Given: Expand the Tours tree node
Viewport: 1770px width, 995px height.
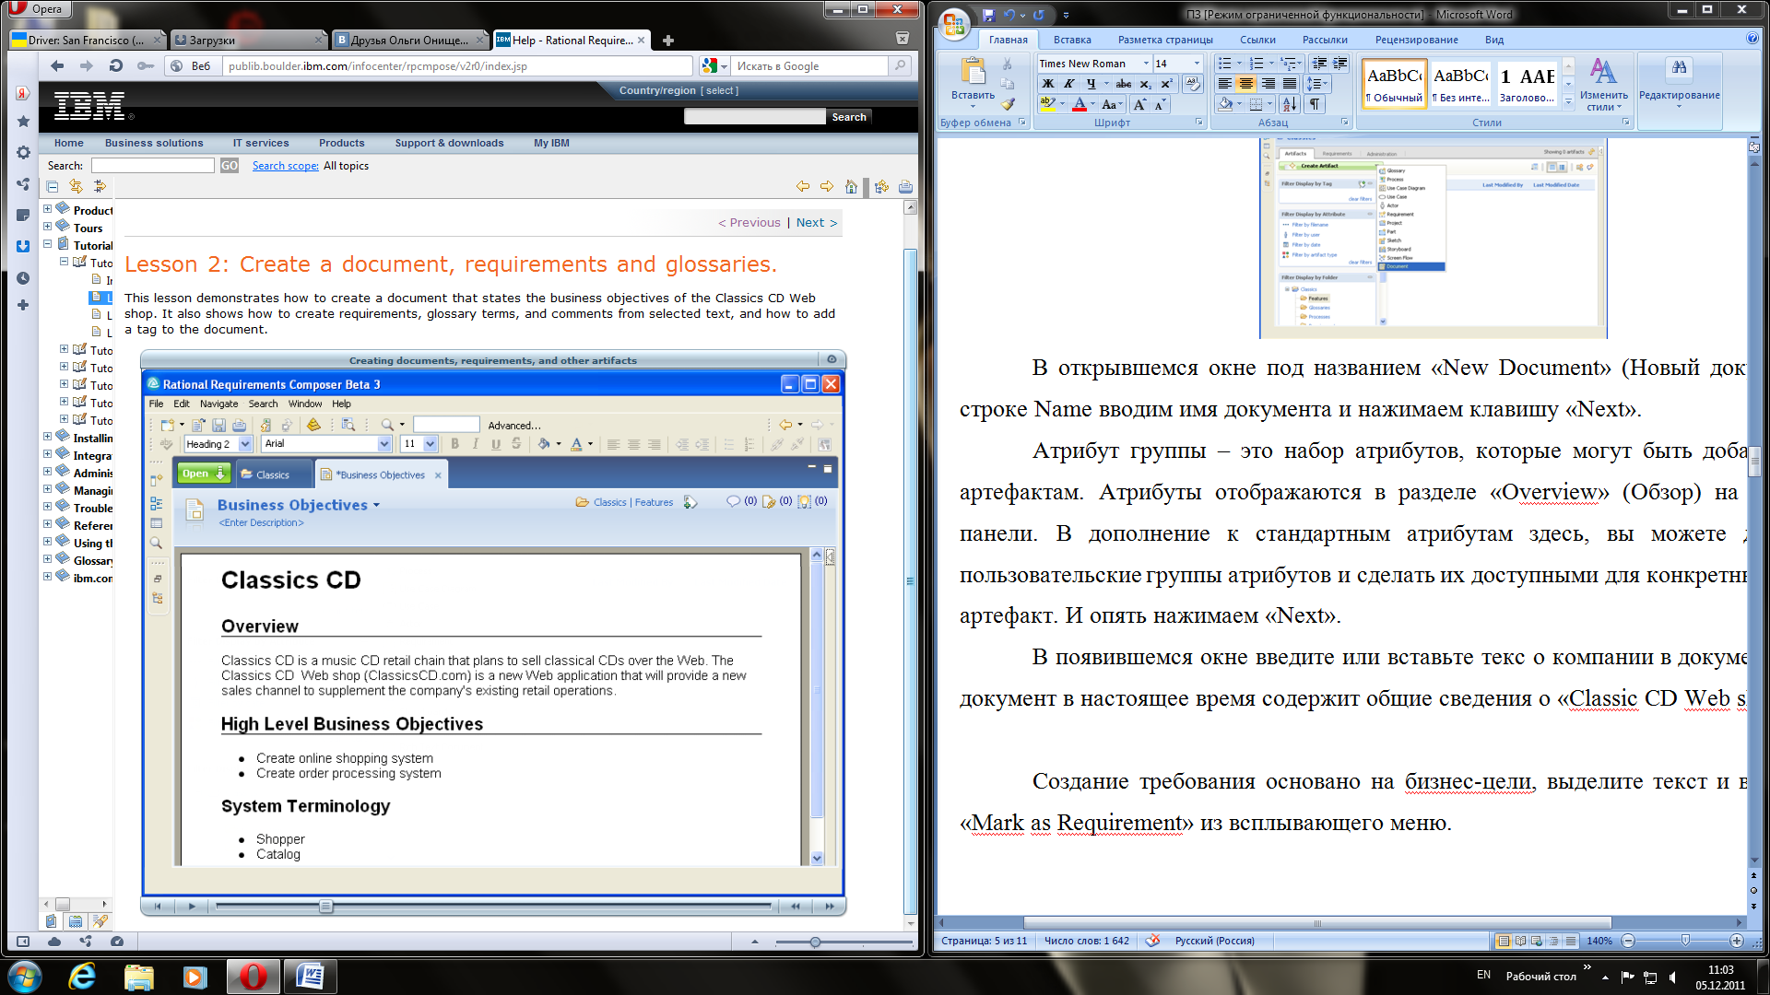Looking at the screenshot, I should pyautogui.click(x=47, y=227).
